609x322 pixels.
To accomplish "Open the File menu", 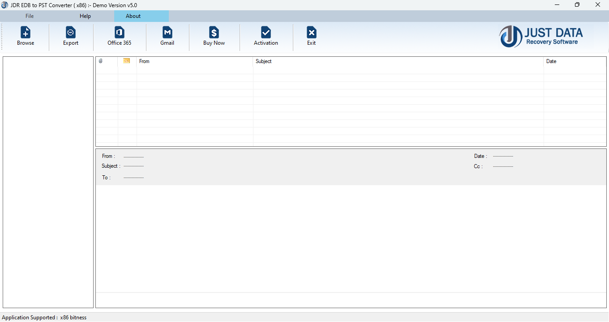I will (29, 16).
